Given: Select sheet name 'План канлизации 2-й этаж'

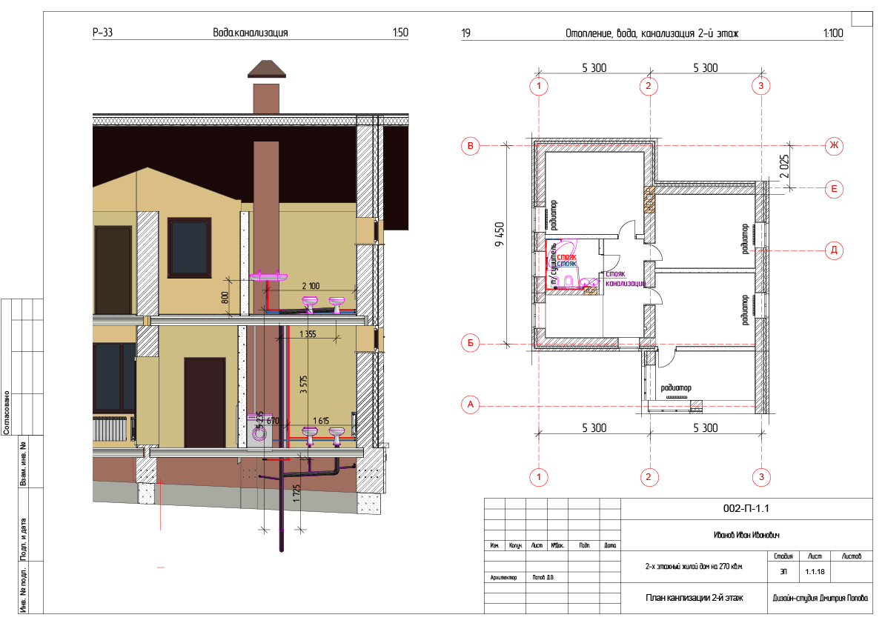Looking at the screenshot, I should point(694,598).
